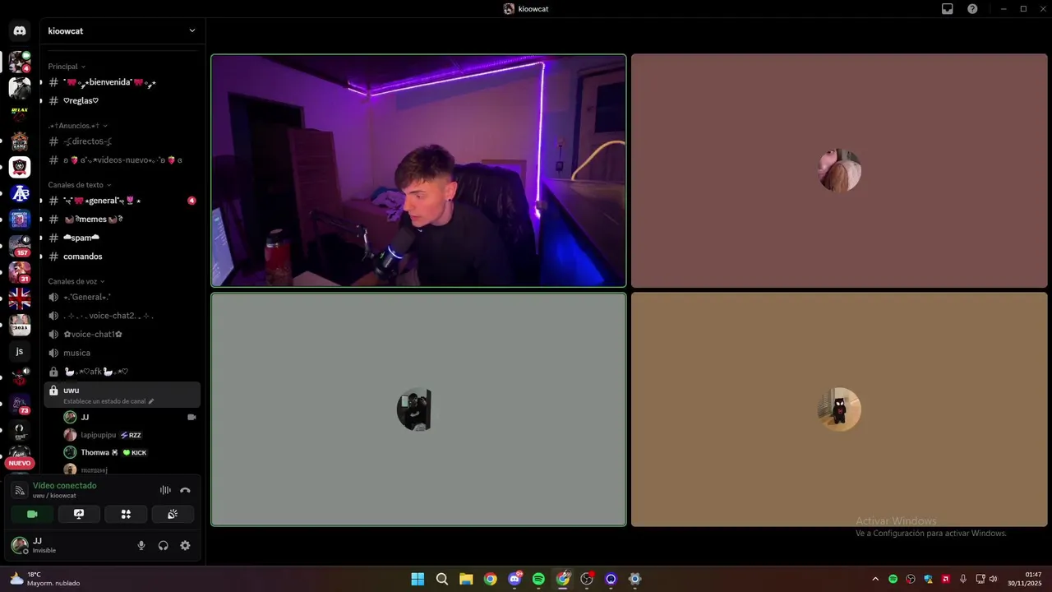The width and height of the screenshot is (1052, 592).
Task: Click RZZ tag next to lapipupipu
Action: pos(131,435)
